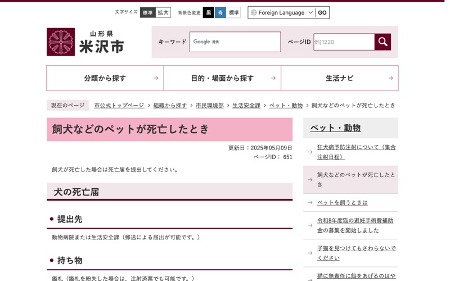450x281 pixels.
Task: Focus the ページID input field
Action: point(344,42)
